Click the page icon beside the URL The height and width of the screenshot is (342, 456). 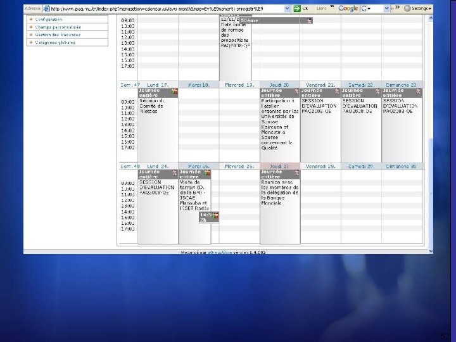click(x=46, y=9)
